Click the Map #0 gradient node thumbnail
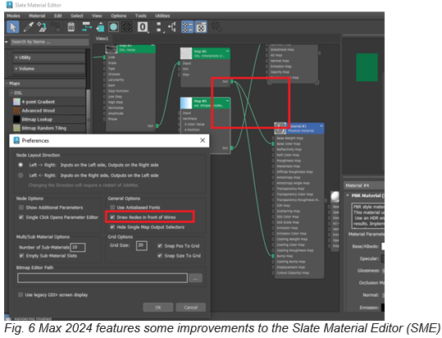 point(186,103)
